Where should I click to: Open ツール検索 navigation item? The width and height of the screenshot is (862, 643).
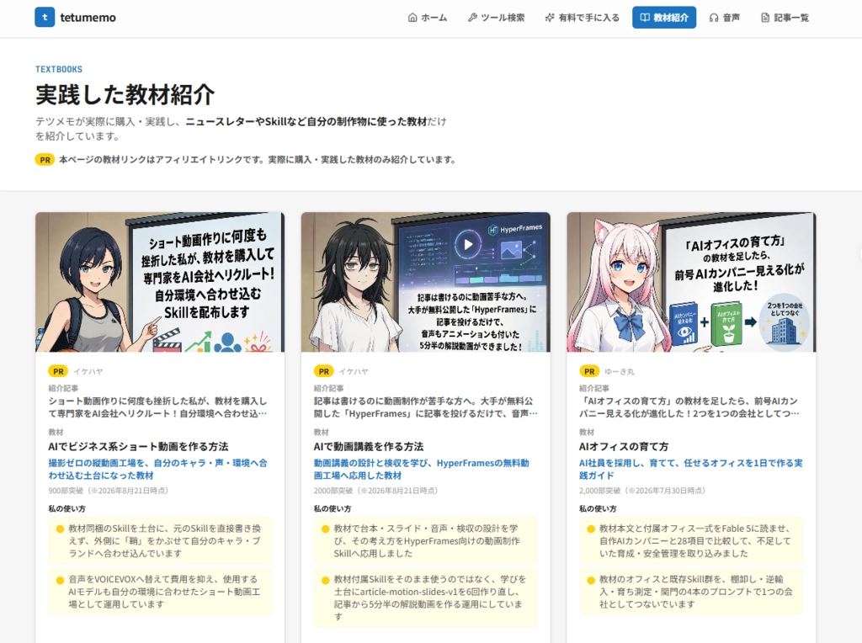coord(496,18)
